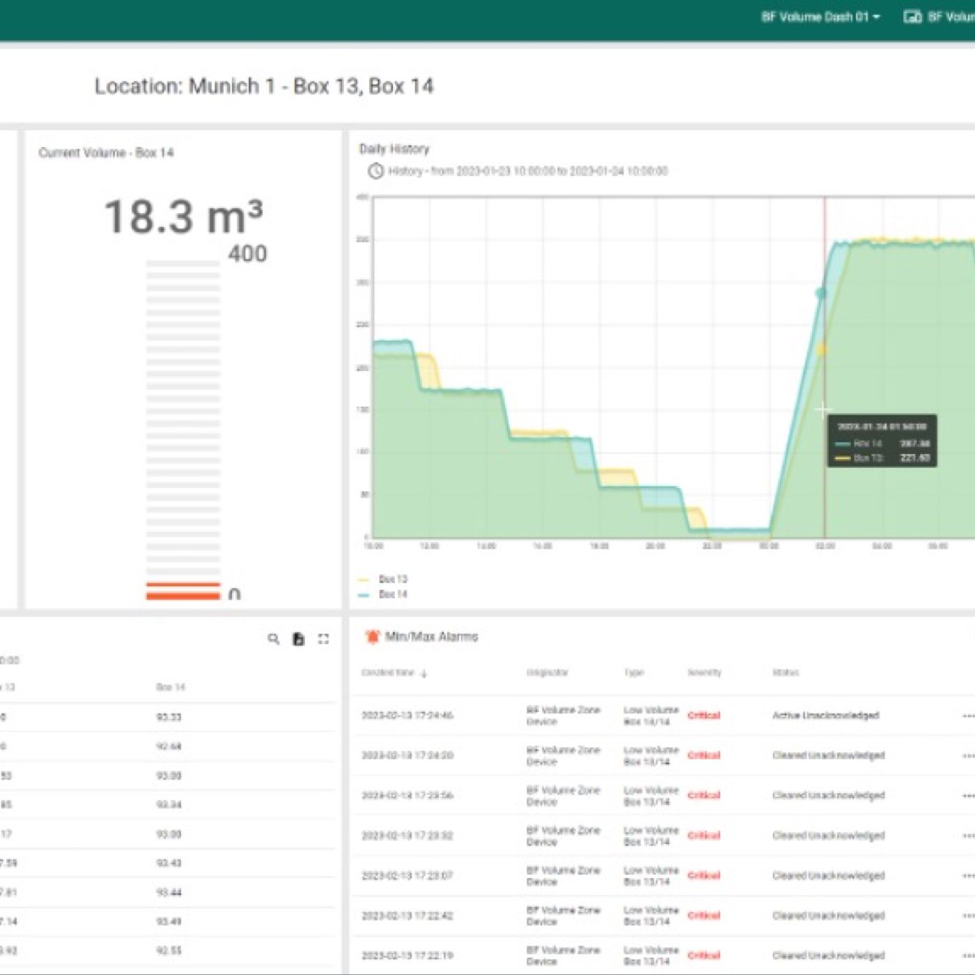The height and width of the screenshot is (975, 975).
Task: Open actions menu for the 17:24:20 alarm
Action: click(968, 756)
